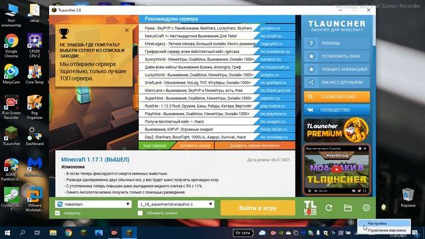425x239 pixels.
Task: Click the refresh versions icon
Action: pos(329,208)
